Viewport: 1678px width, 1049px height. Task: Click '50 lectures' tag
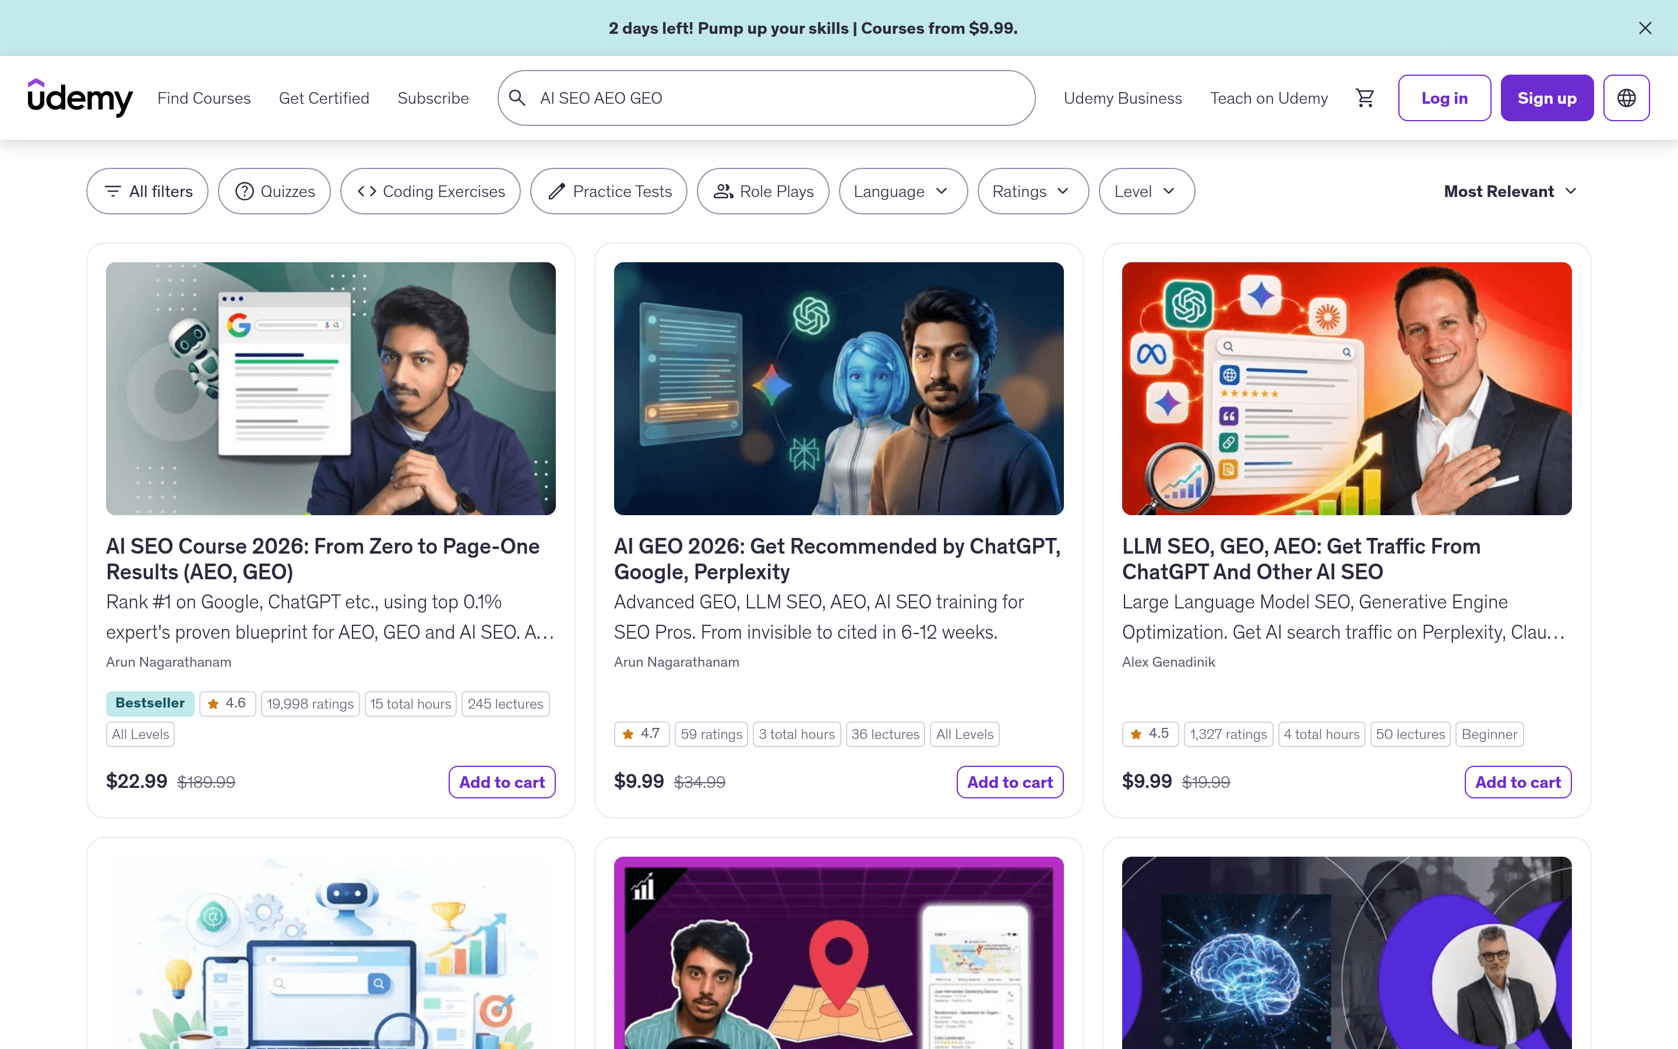click(1411, 733)
